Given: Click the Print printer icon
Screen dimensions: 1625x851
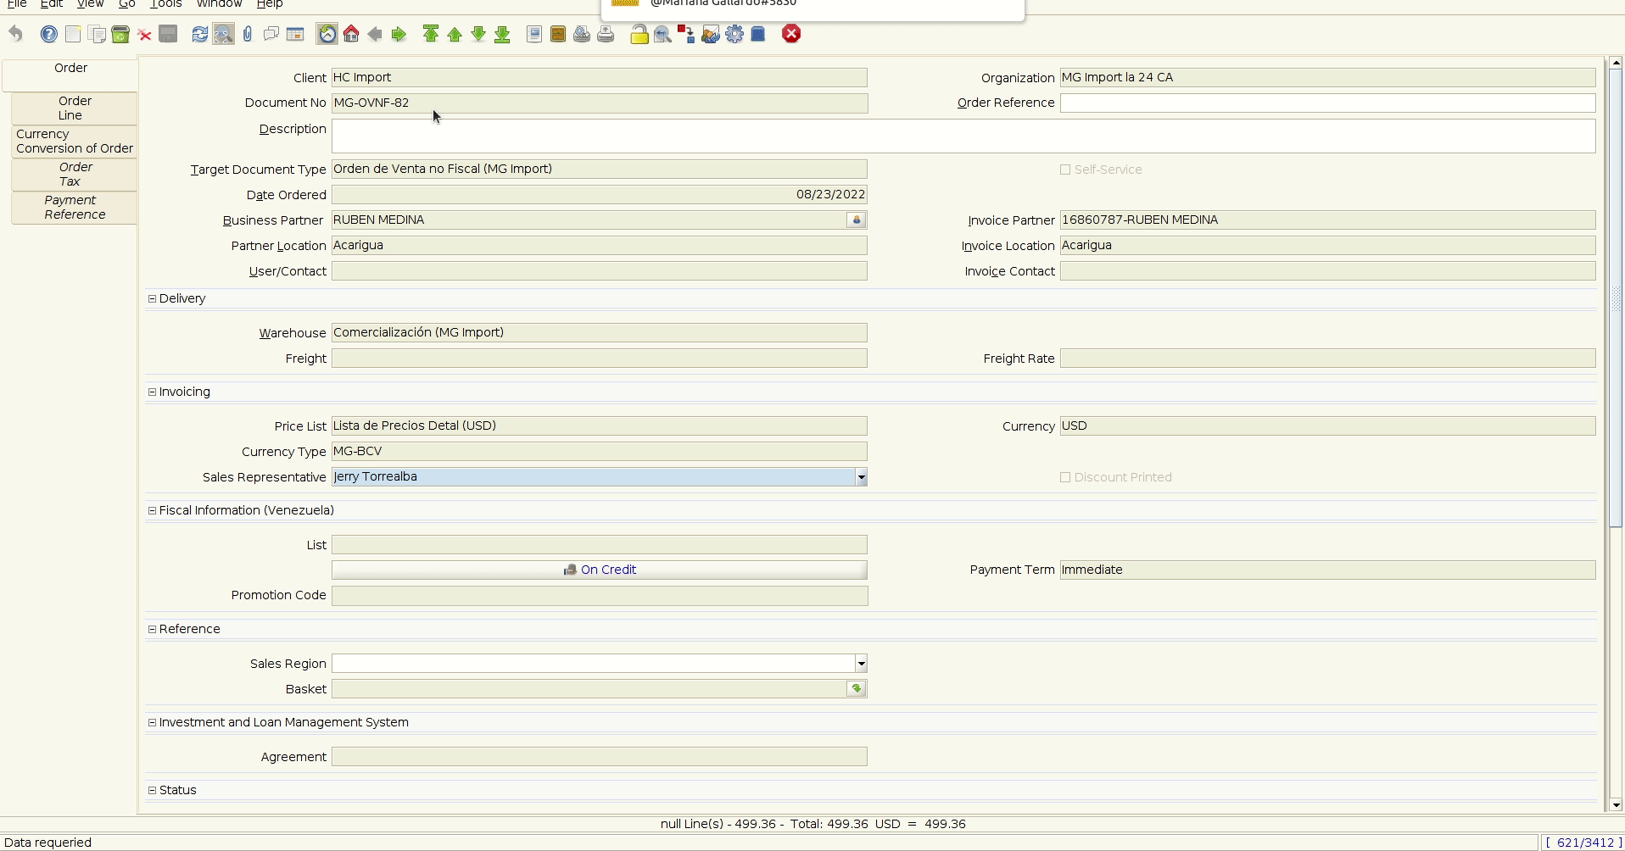Looking at the screenshot, I should (606, 34).
